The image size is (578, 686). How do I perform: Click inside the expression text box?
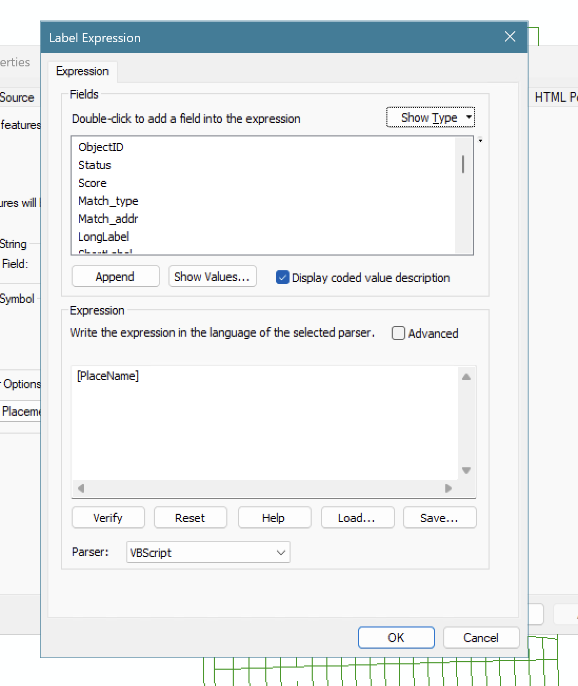click(263, 422)
